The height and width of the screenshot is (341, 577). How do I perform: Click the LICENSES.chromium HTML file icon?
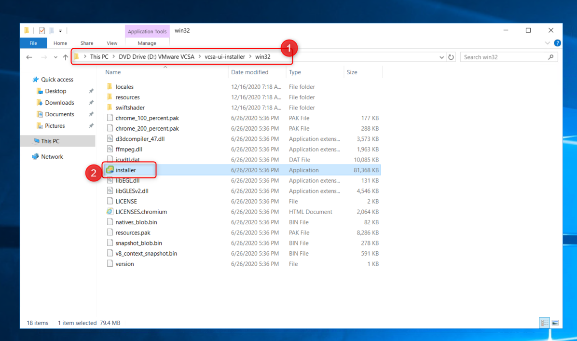click(x=110, y=212)
